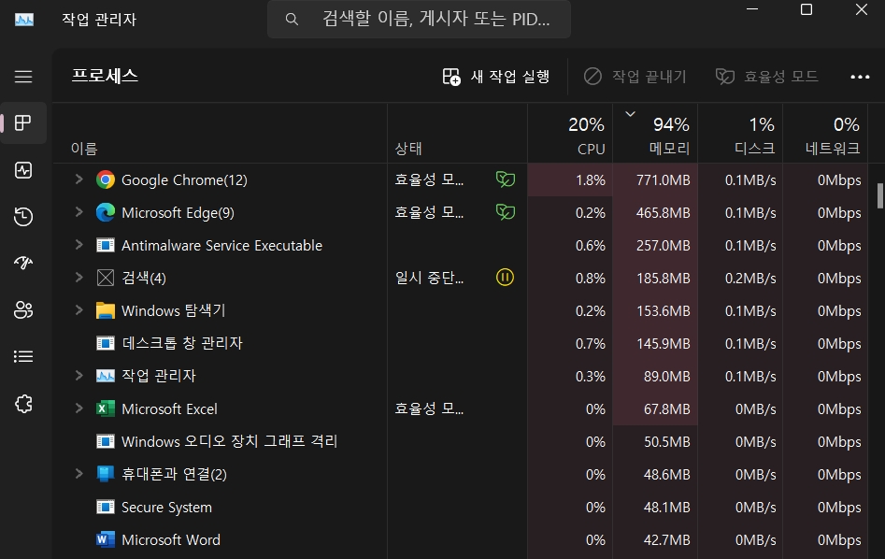Viewport: 885px width, 559px height.
Task: Sort by the 이름 column header
Action: tap(221, 134)
